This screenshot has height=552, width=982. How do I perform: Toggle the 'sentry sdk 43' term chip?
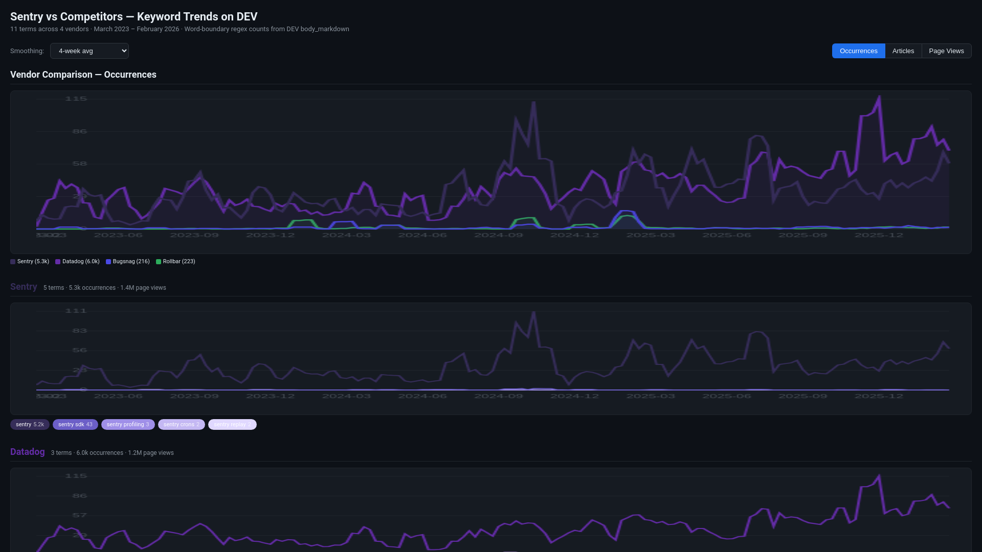pos(75,425)
